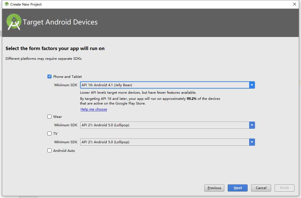The height and width of the screenshot is (198, 301).
Task: Close the Create New Project dialog
Action: [295, 4]
